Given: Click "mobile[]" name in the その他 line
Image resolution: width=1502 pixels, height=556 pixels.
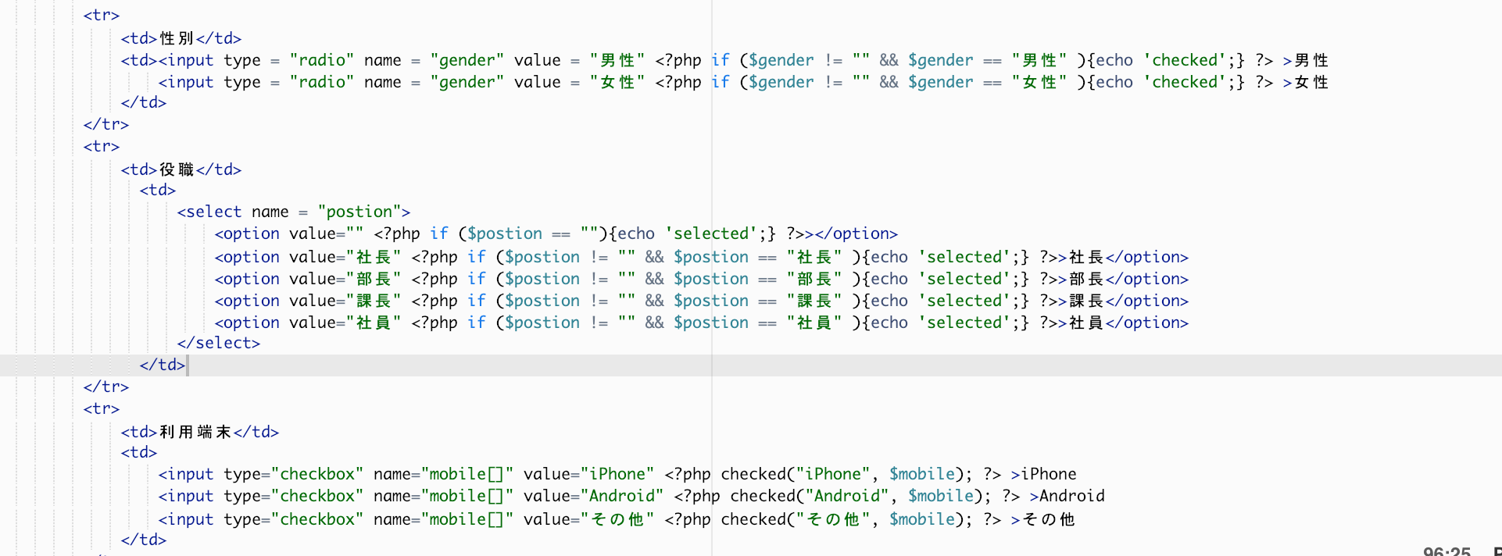Looking at the screenshot, I should tap(467, 519).
